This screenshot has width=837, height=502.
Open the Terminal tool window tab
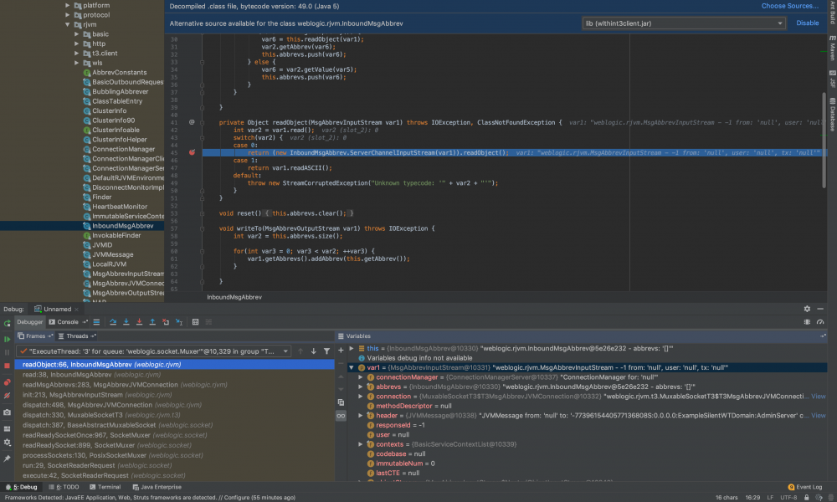tap(105, 486)
